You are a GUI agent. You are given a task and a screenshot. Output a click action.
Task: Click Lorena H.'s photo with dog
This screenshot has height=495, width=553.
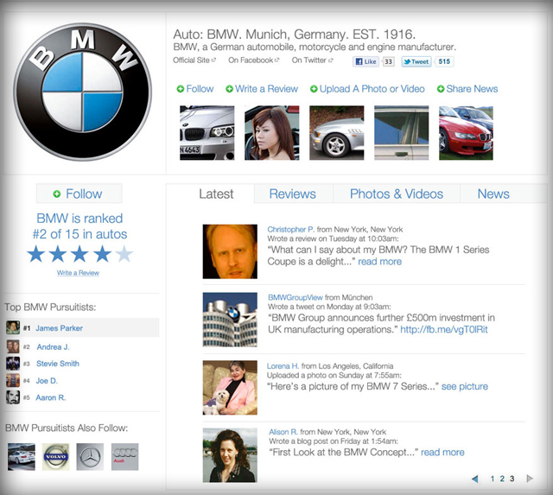click(x=230, y=388)
